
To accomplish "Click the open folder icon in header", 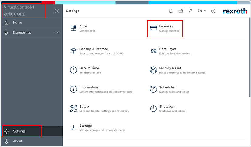I will (181, 11).
